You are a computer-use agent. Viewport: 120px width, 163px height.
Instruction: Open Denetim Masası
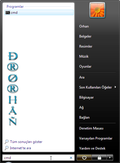pyautogui.click(x=91, y=128)
